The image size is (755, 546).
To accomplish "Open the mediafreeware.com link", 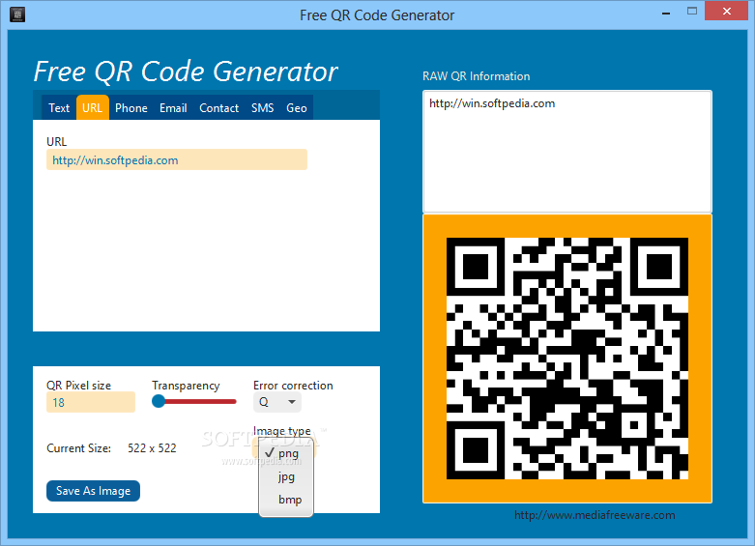I will 595,515.
